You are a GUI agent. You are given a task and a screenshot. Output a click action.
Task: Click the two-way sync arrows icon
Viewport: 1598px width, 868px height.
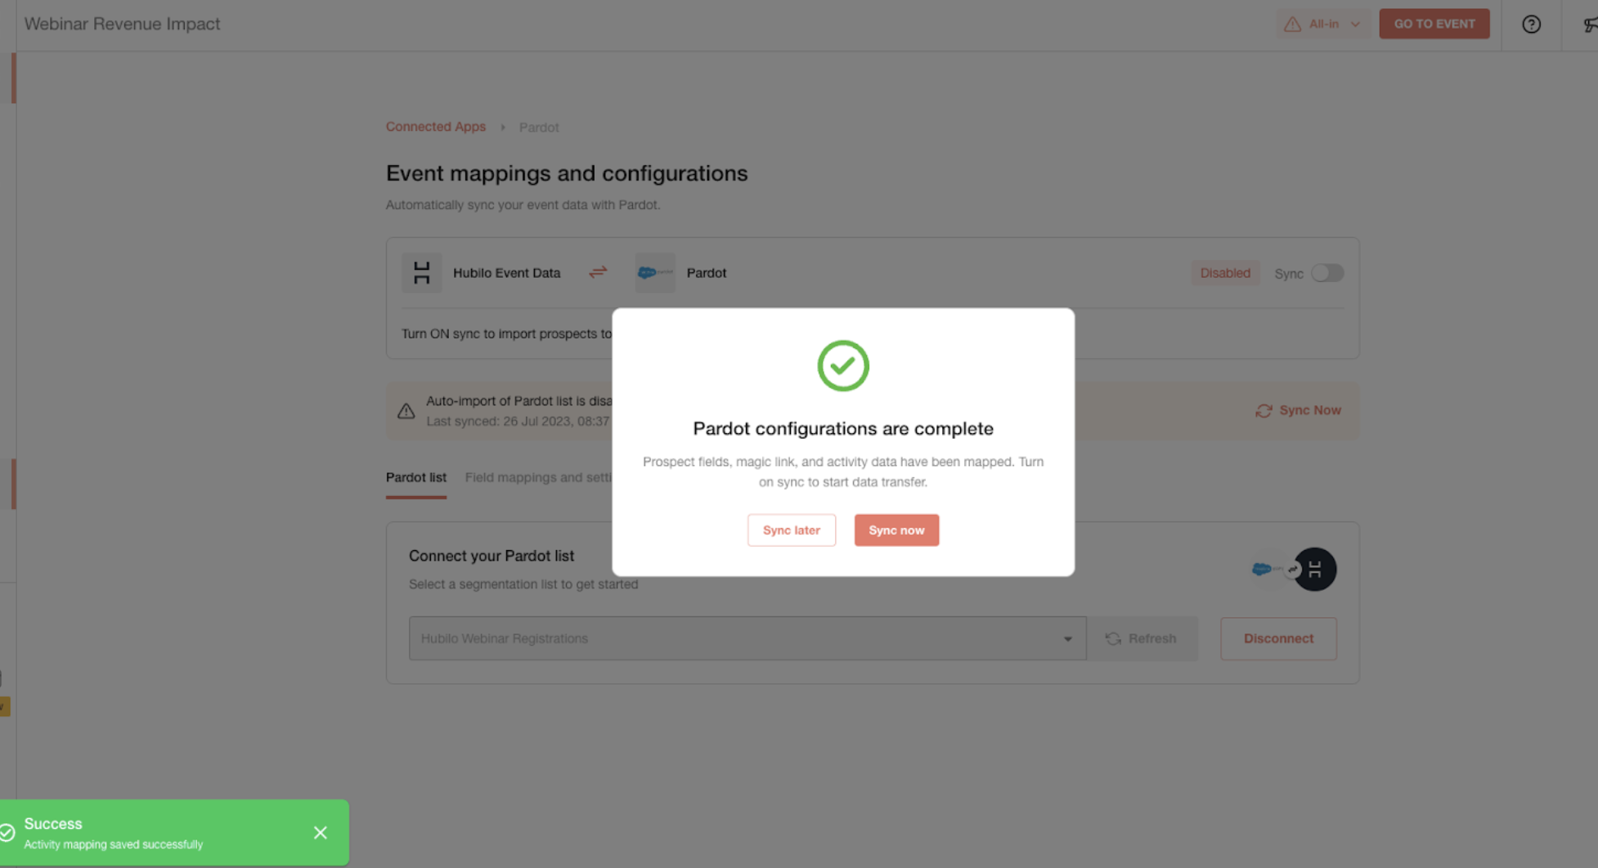[598, 272]
